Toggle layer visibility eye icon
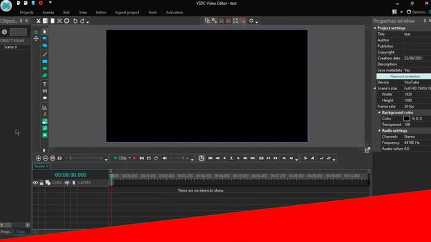This screenshot has width=431, height=242. (x=36, y=183)
